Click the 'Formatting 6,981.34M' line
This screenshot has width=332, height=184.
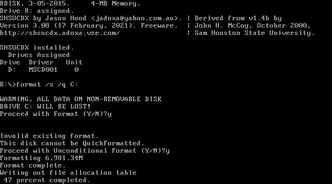pos(41,158)
